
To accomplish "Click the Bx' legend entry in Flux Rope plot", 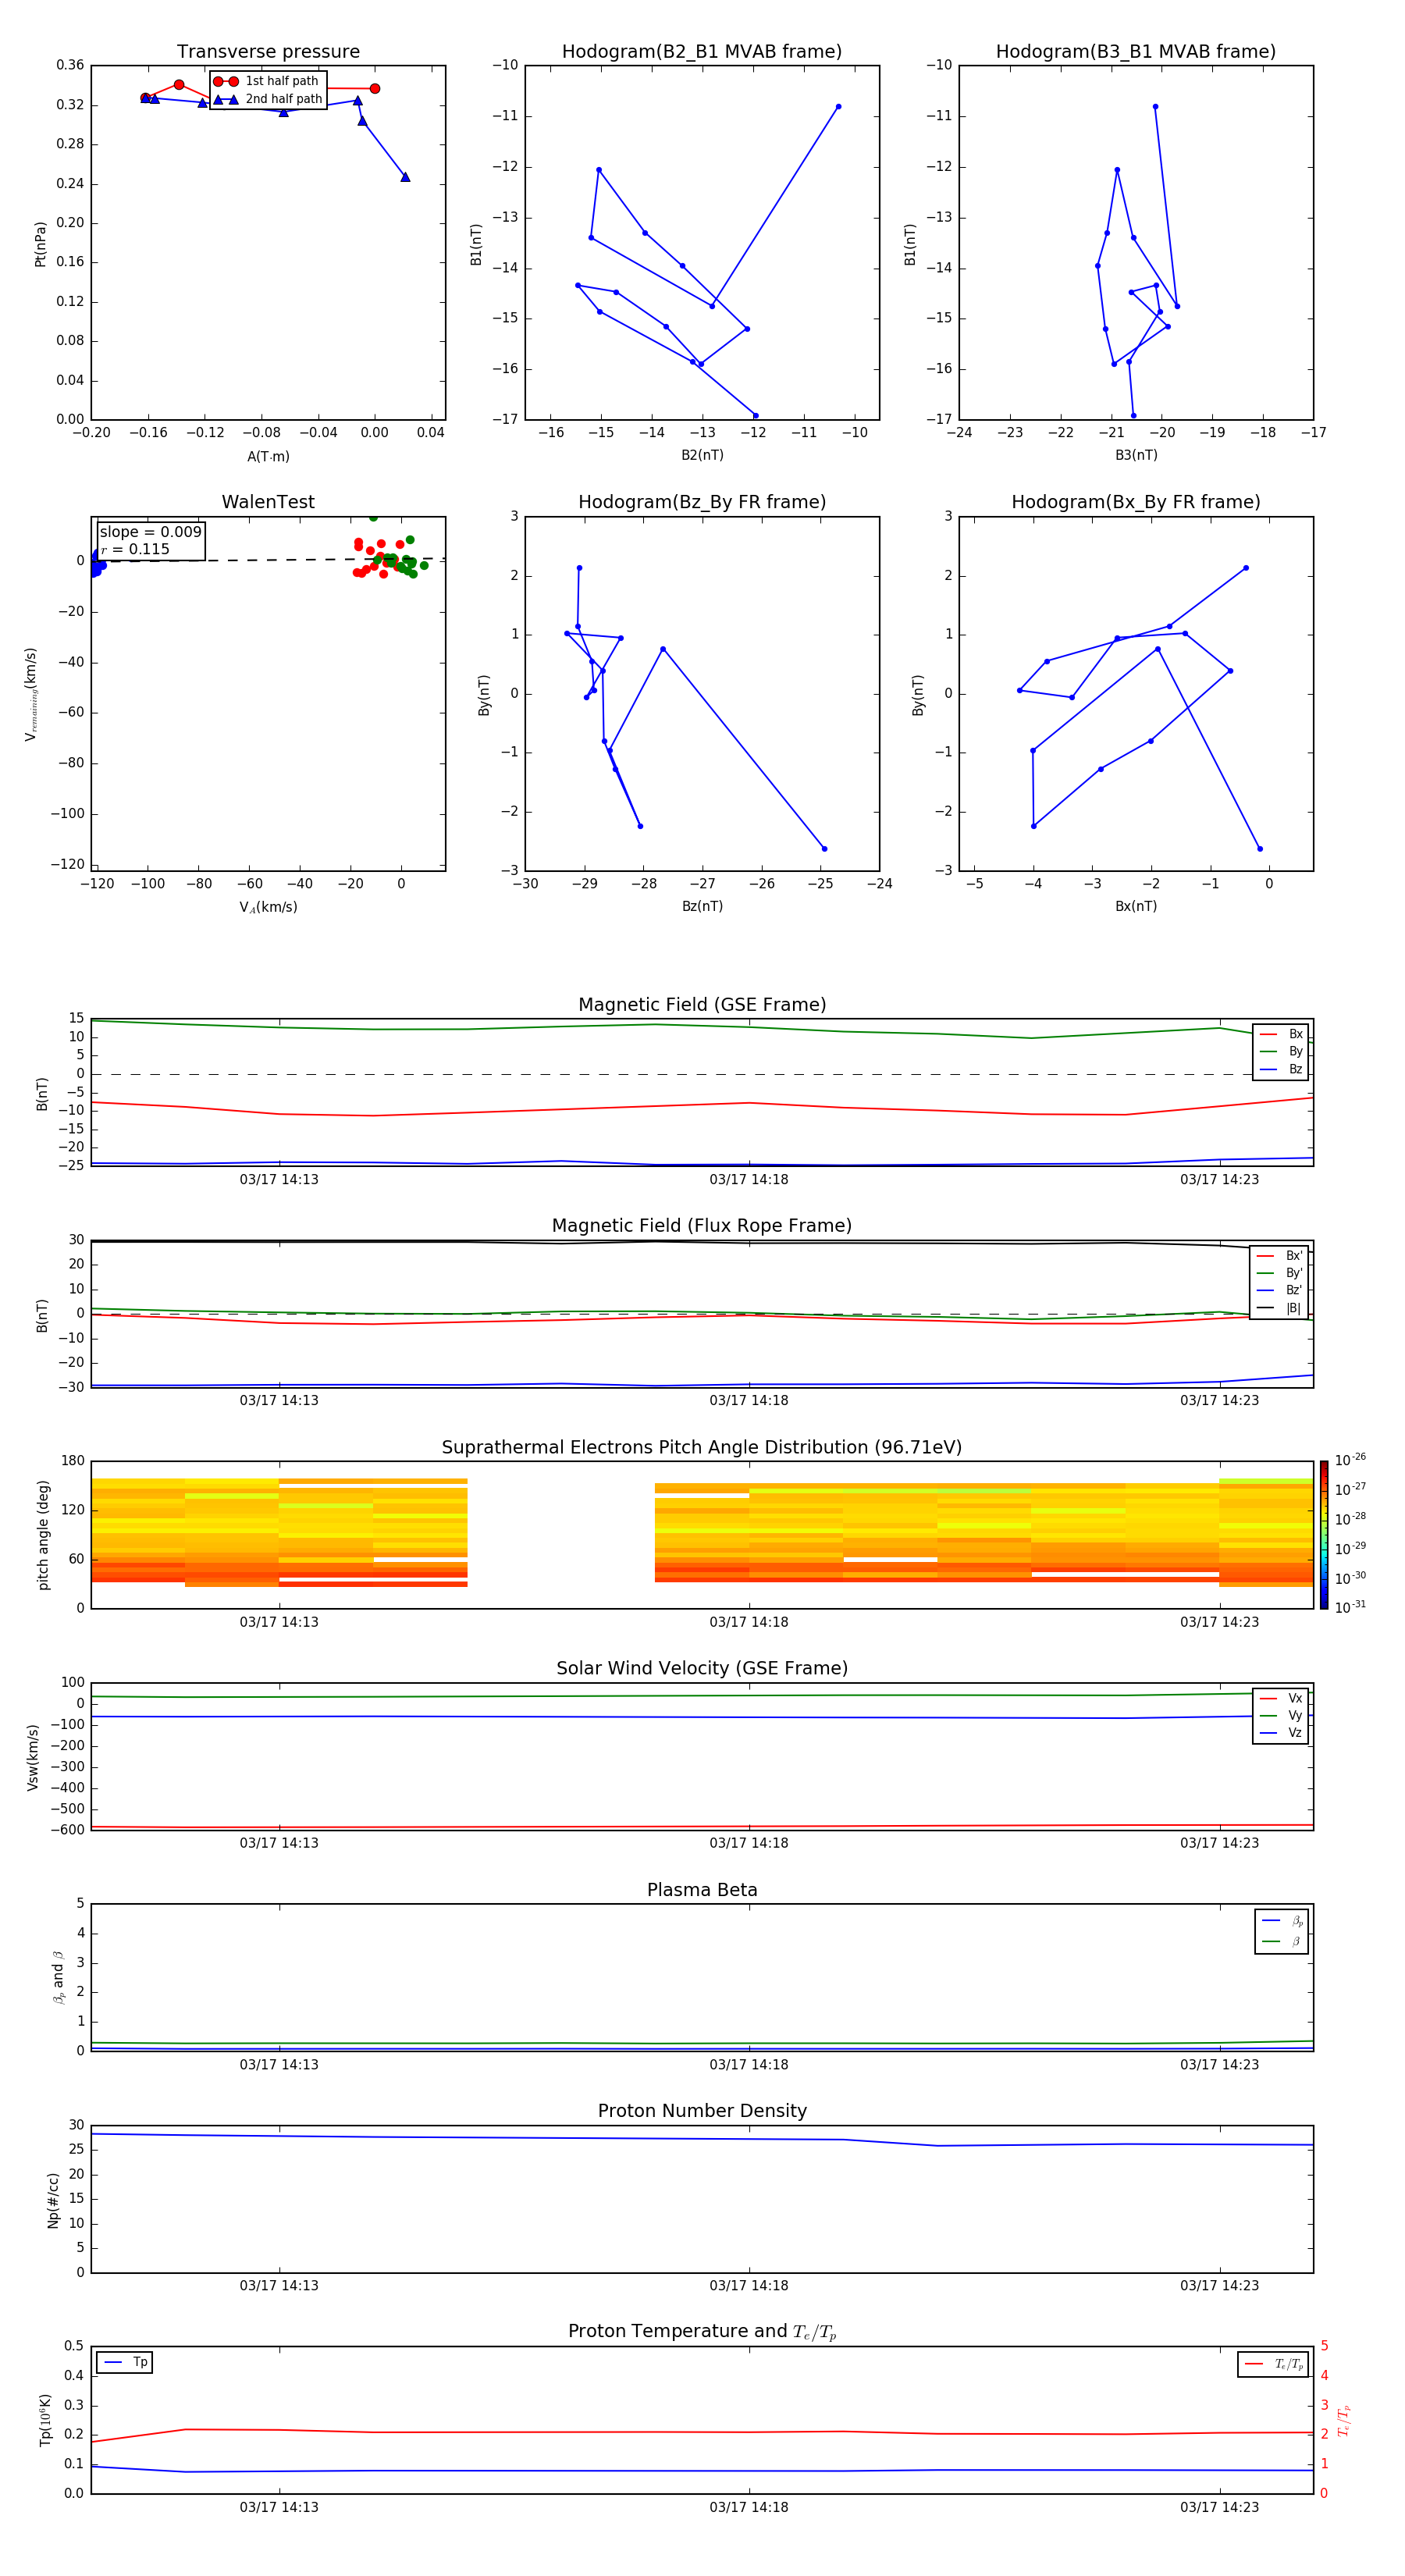I will pos(1280,1256).
